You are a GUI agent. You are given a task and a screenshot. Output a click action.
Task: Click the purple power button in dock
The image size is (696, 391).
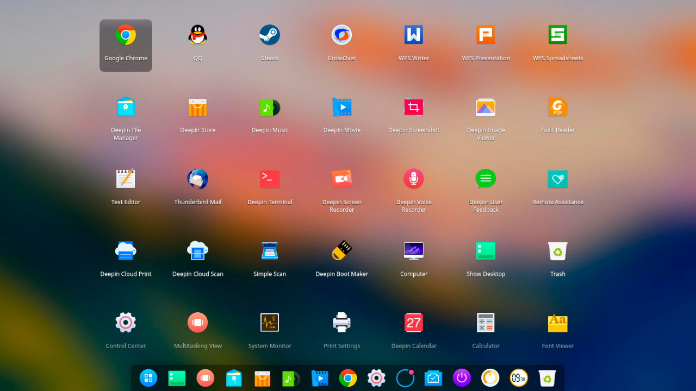tap(462, 378)
